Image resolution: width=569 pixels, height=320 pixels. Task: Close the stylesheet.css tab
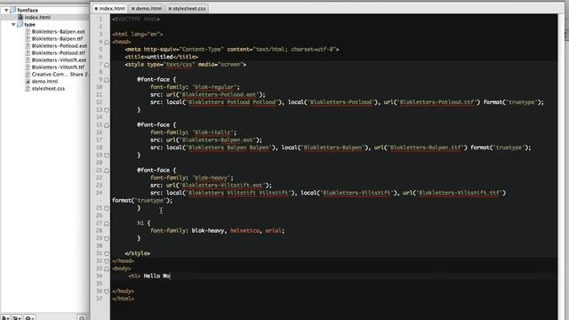coord(170,8)
